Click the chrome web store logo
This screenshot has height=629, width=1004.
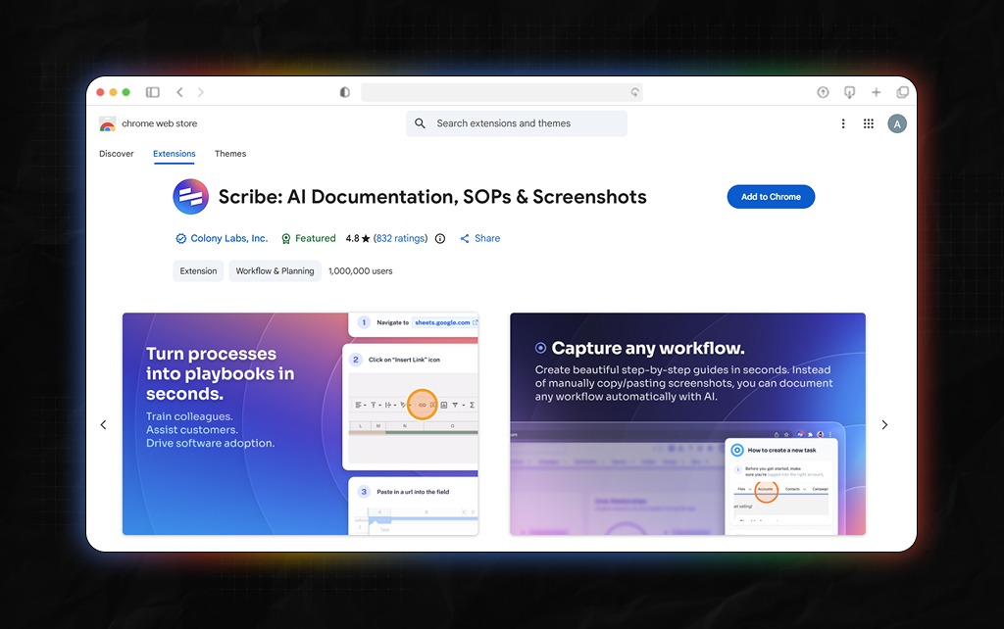108,123
